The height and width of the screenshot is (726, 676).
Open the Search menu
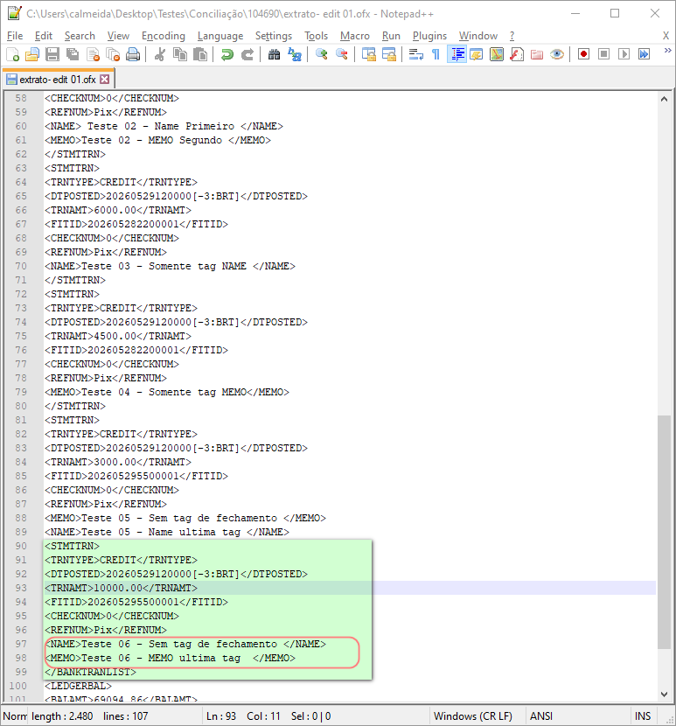pos(80,36)
